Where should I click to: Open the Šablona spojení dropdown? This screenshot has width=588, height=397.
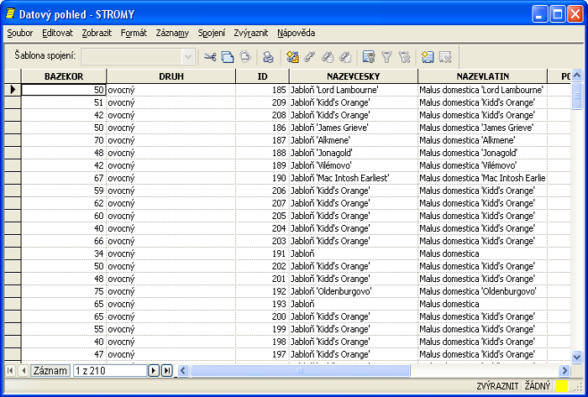[188, 56]
